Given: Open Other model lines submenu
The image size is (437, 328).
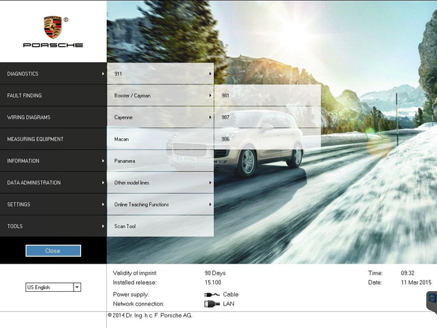Looking at the screenshot, I should pos(160,182).
